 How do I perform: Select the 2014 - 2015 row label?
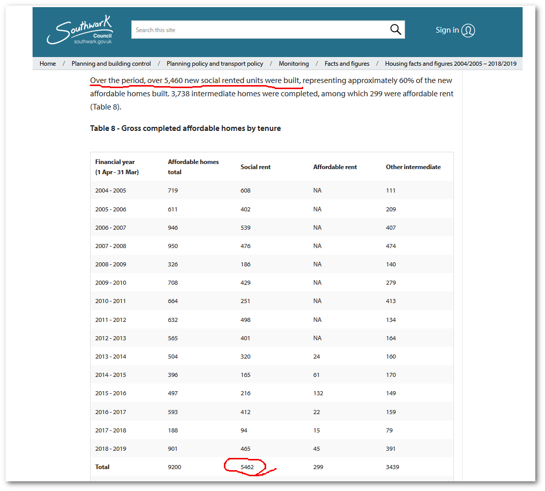[x=110, y=375]
